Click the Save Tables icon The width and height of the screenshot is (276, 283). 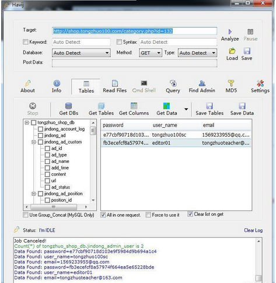point(209,106)
